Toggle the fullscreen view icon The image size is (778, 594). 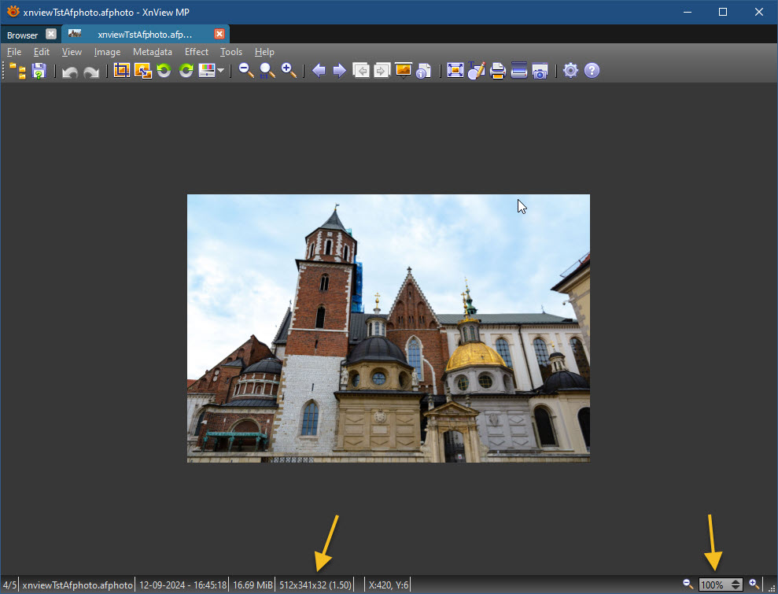(455, 71)
